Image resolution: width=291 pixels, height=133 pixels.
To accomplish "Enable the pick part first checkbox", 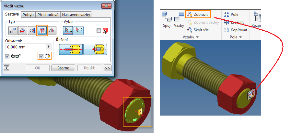I will [99, 31].
